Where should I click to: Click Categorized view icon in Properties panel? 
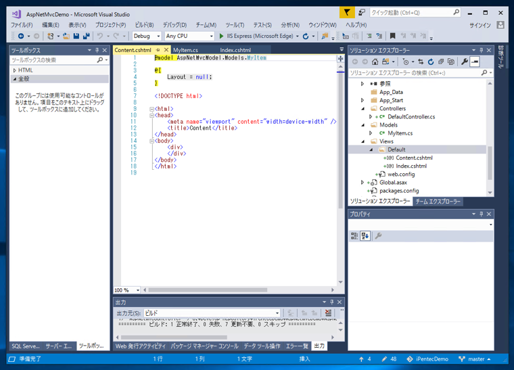coord(354,236)
